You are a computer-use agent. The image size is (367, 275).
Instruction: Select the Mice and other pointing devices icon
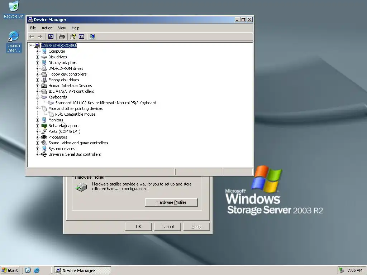(44, 108)
